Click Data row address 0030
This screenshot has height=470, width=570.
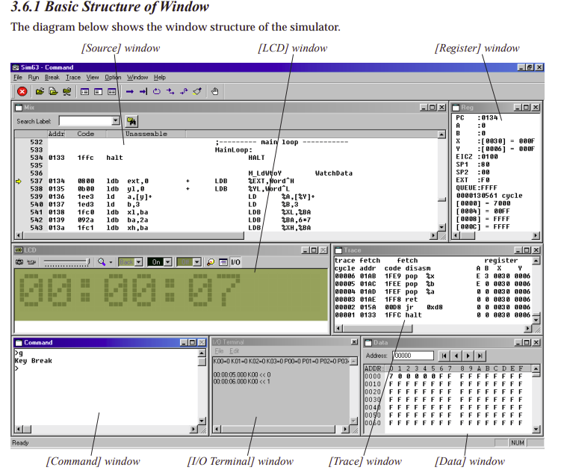(x=373, y=400)
